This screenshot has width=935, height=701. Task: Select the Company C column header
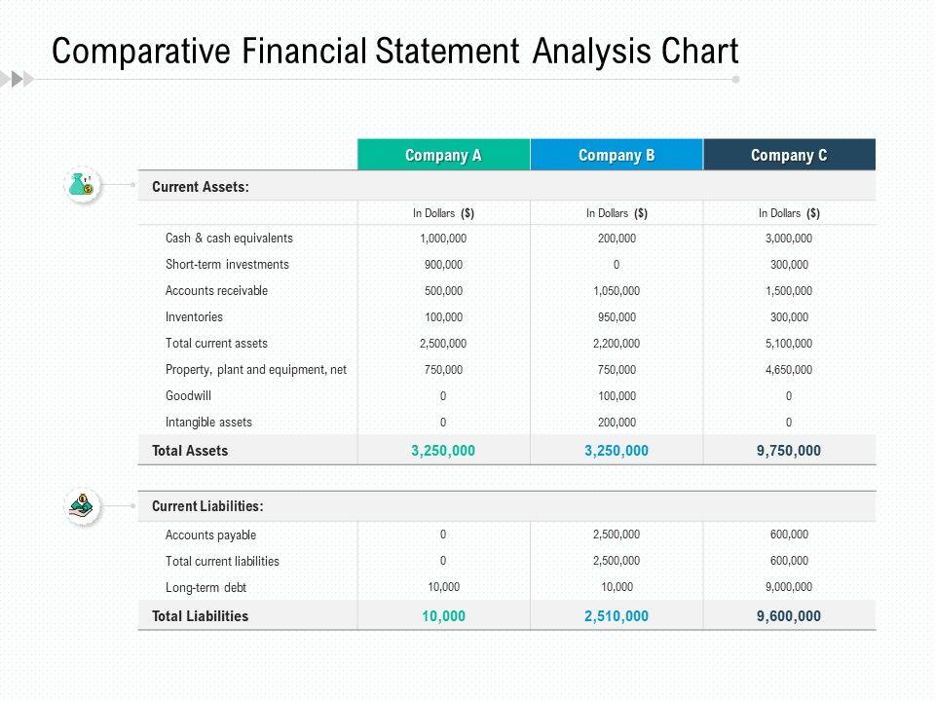coord(789,155)
